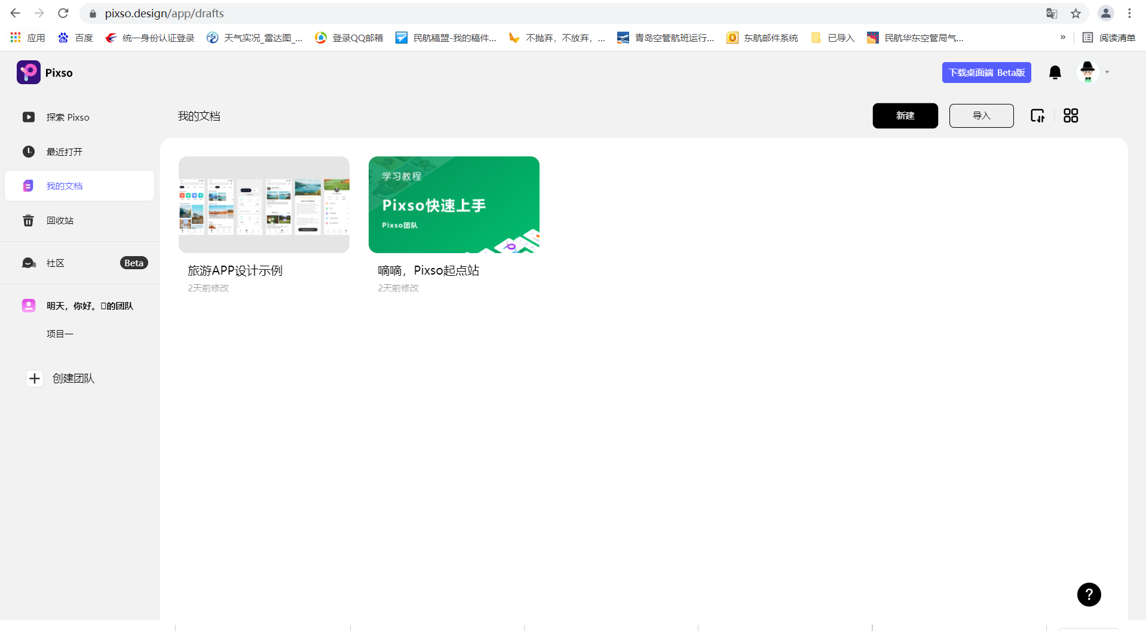Bookmark this page with the star
Image resolution: width=1146 pixels, height=631 pixels.
coord(1075,13)
